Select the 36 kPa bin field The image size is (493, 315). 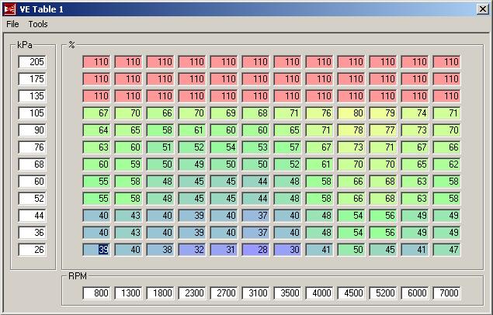click(x=32, y=233)
